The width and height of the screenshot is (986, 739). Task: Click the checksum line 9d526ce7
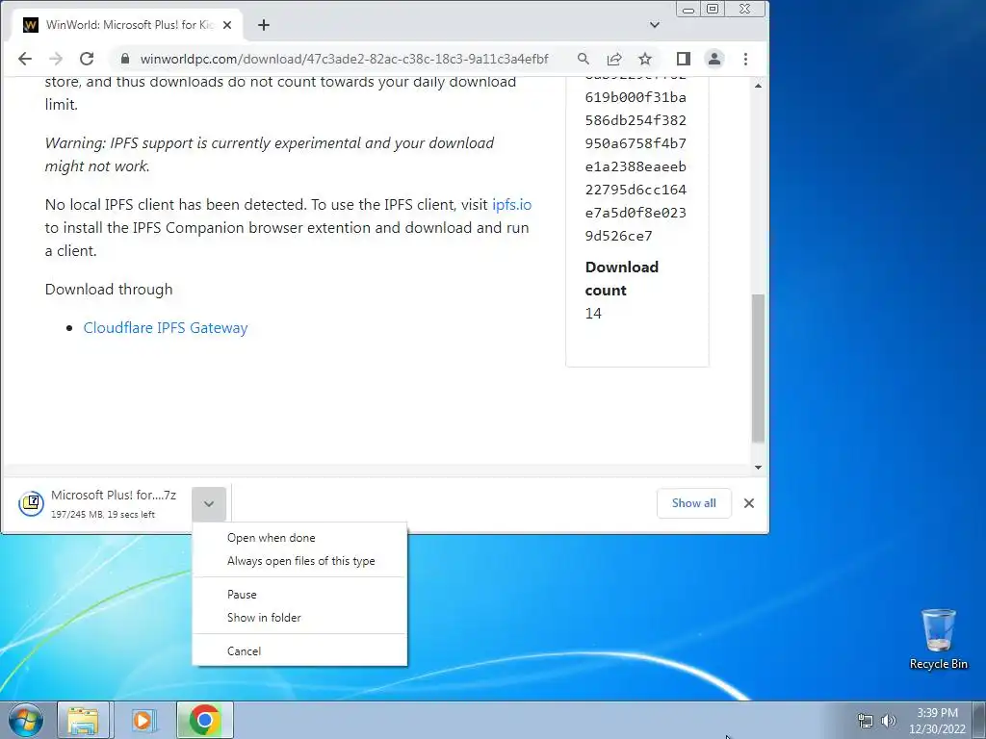point(619,237)
